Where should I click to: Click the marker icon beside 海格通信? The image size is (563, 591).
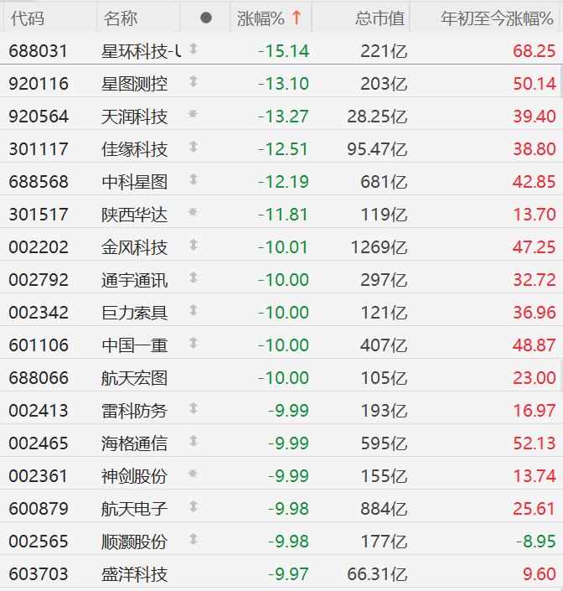tap(194, 442)
